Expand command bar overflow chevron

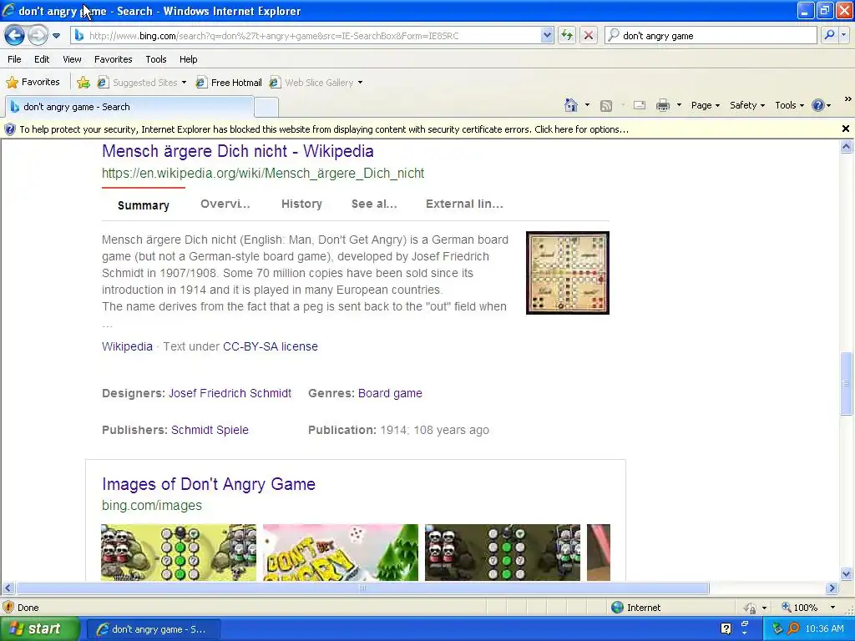point(848,99)
